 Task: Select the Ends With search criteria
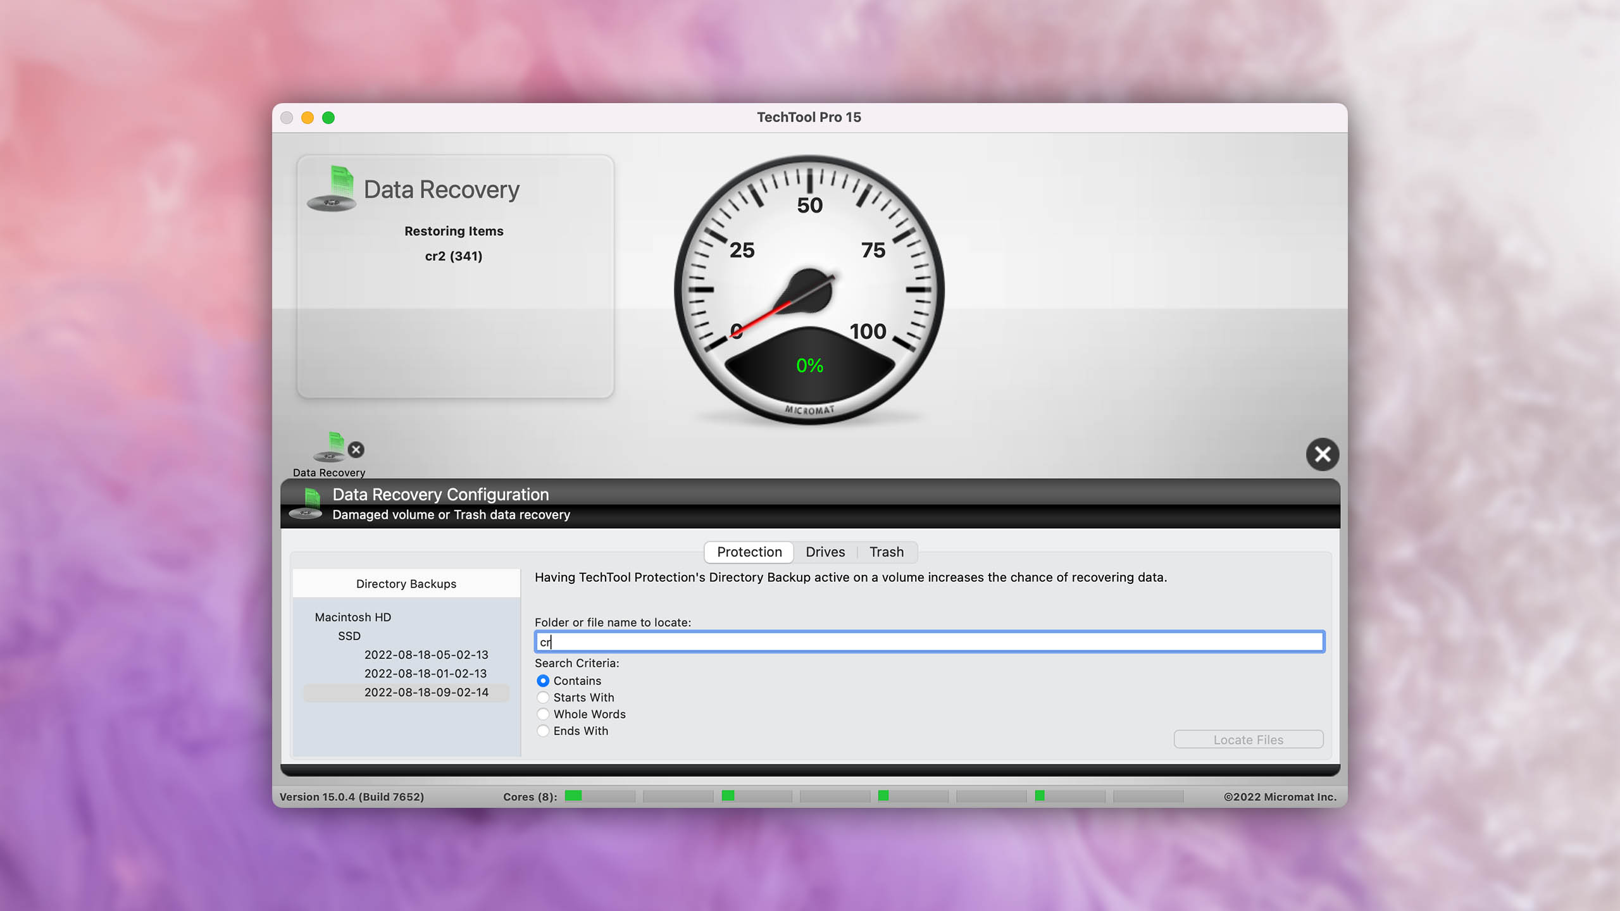(x=543, y=731)
